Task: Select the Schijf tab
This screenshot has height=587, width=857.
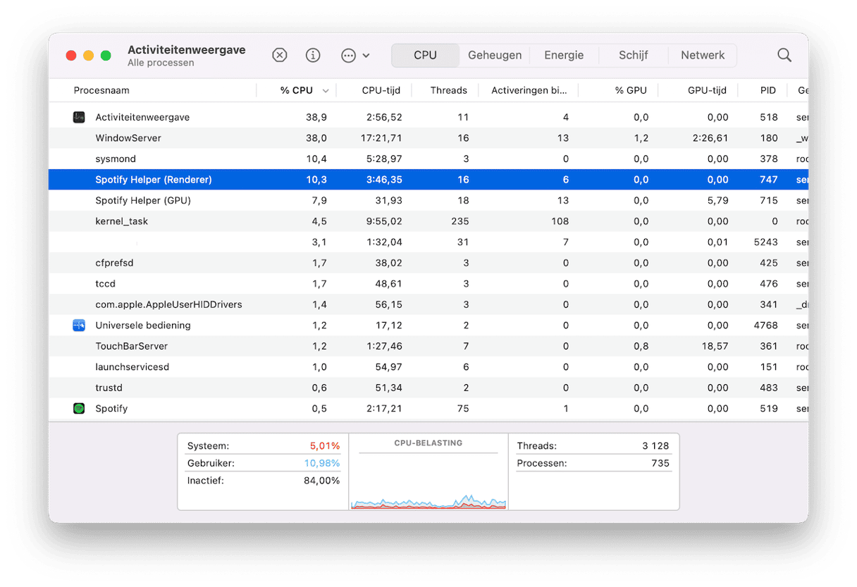Action: [633, 55]
